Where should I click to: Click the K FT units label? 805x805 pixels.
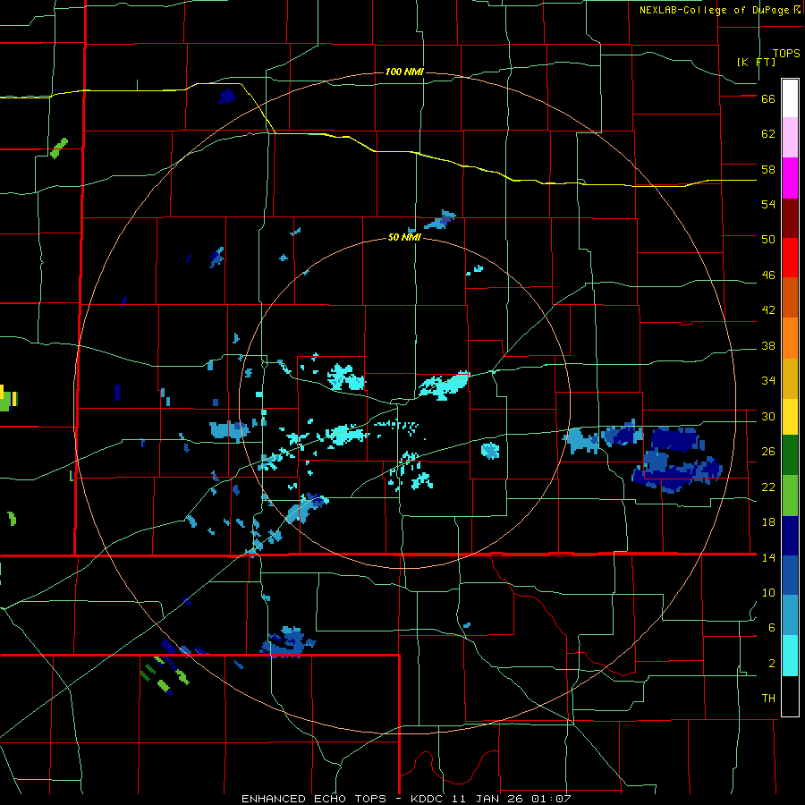756,62
